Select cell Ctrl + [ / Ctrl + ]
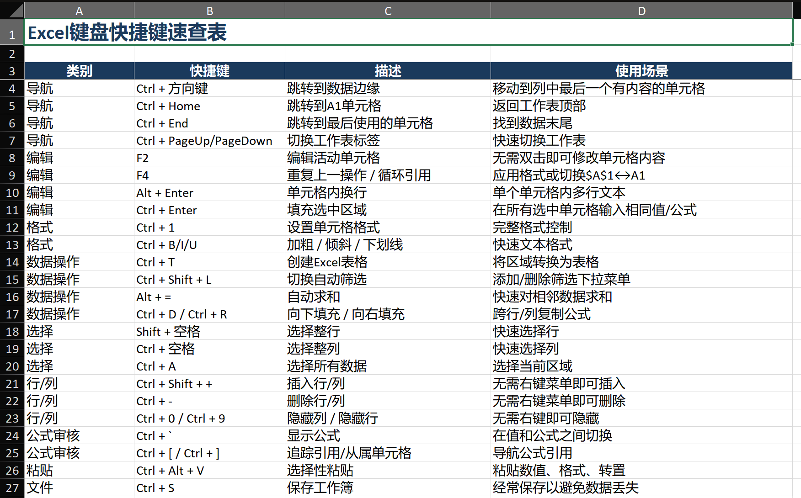801x498 pixels. click(209, 453)
